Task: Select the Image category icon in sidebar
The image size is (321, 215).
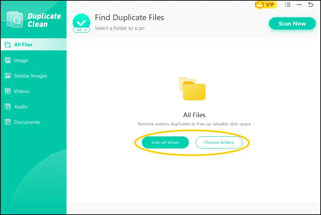Action: (8, 60)
